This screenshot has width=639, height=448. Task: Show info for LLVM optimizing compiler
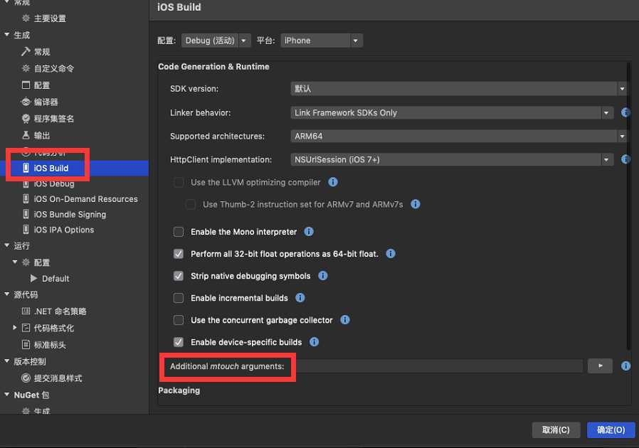coord(333,182)
